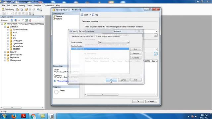
Task: Expand the Management folder
Action: click(5, 60)
